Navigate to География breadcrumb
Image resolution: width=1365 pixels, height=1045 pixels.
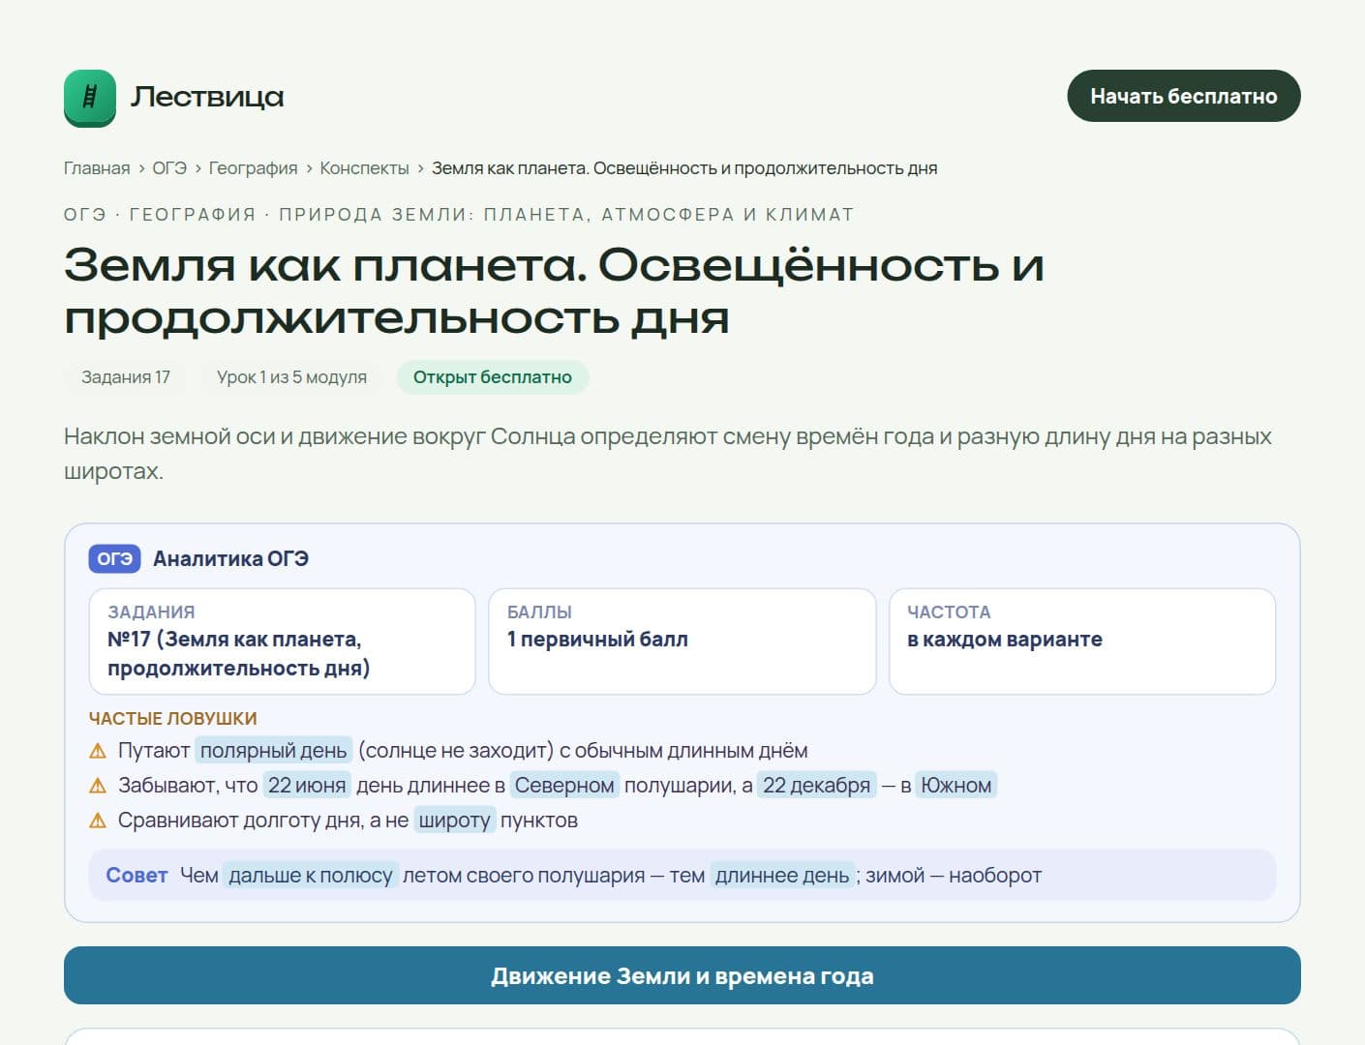(254, 168)
